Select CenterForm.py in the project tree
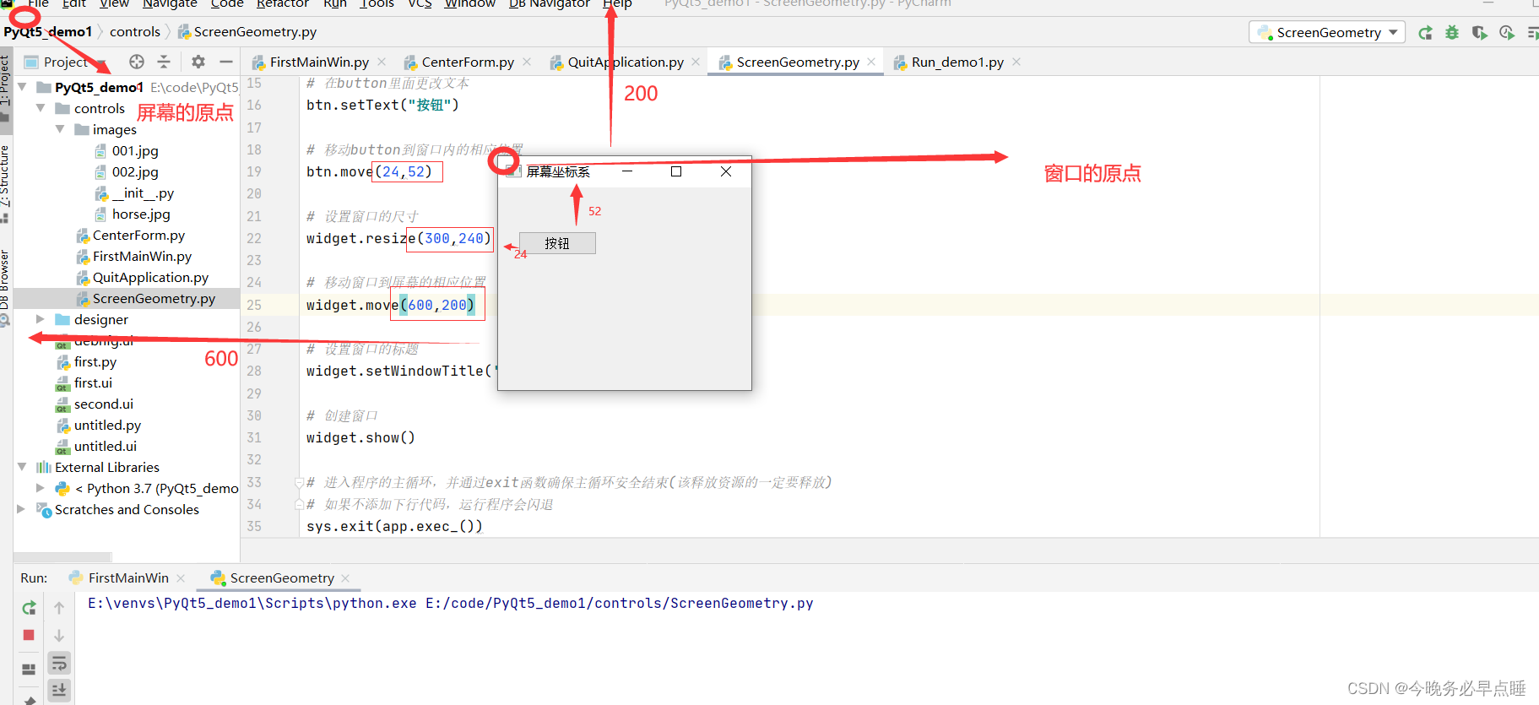This screenshot has width=1539, height=705. [138, 235]
